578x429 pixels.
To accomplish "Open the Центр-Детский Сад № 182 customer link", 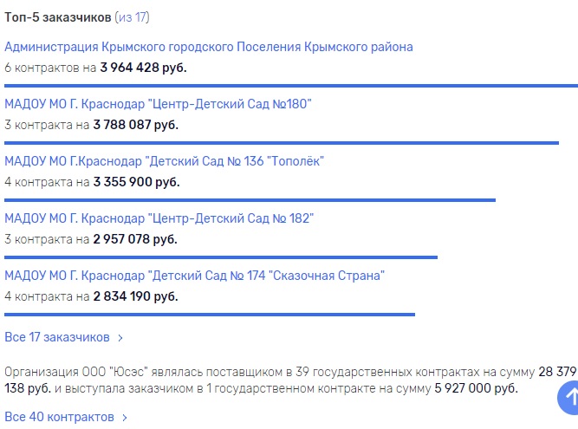I will [x=159, y=218].
